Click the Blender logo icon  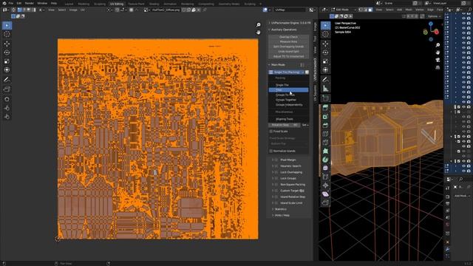(4, 3)
